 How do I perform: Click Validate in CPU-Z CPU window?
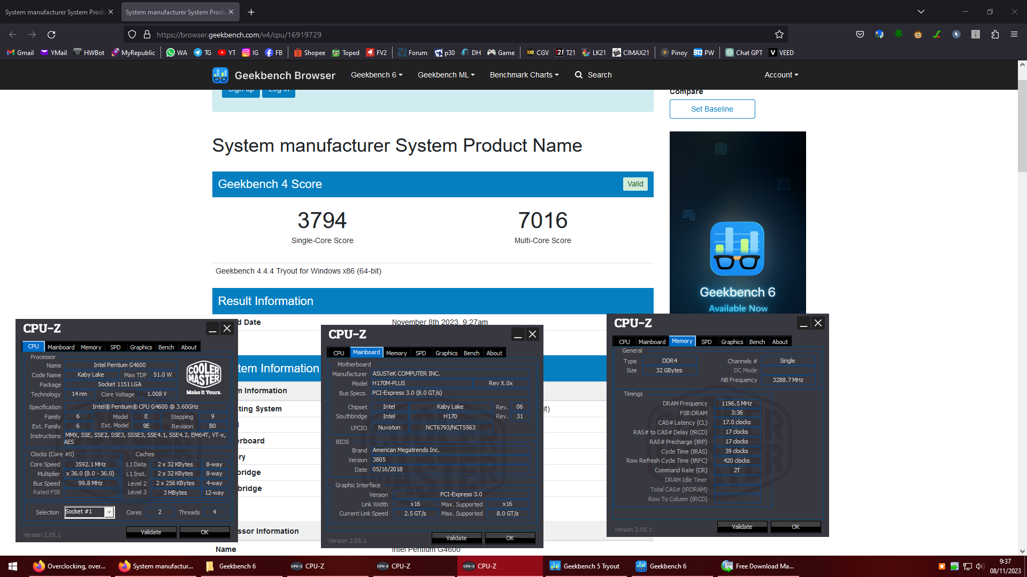[x=151, y=532]
